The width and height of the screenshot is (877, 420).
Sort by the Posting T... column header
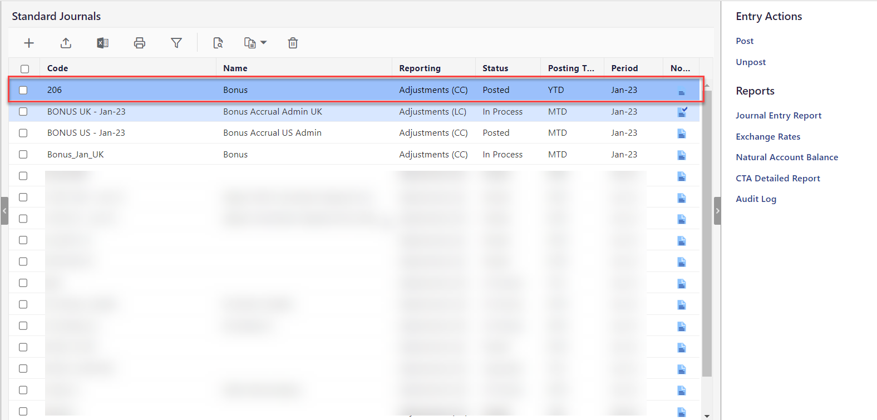571,68
